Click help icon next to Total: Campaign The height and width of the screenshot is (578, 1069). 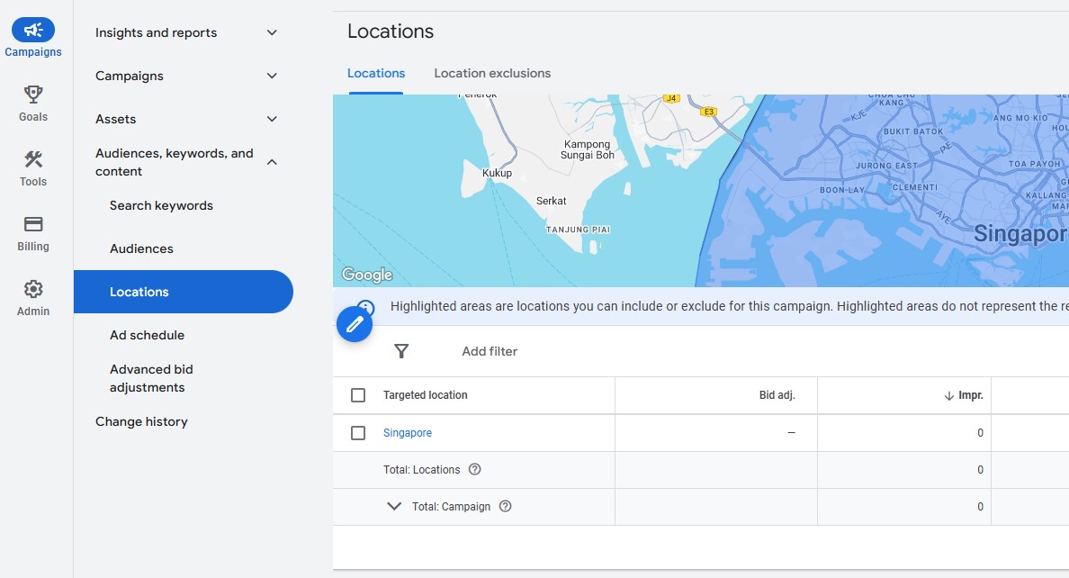[505, 506]
